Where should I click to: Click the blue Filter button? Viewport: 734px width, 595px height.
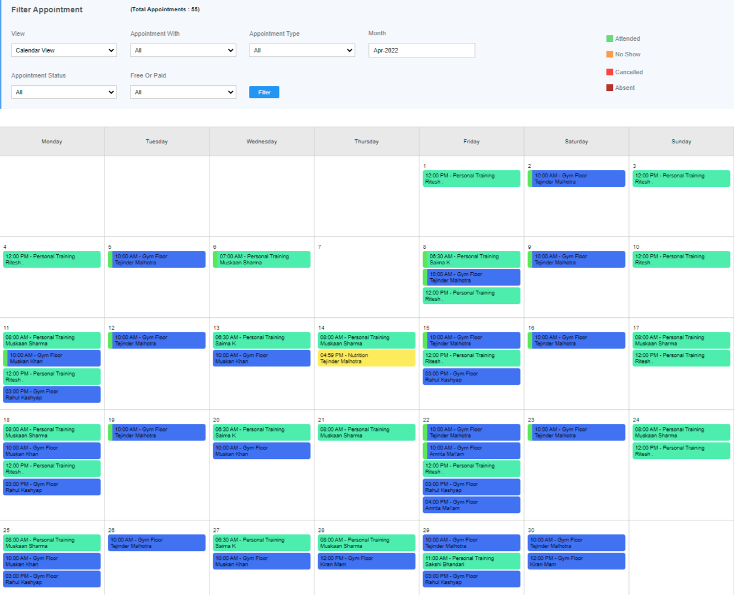tap(264, 92)
